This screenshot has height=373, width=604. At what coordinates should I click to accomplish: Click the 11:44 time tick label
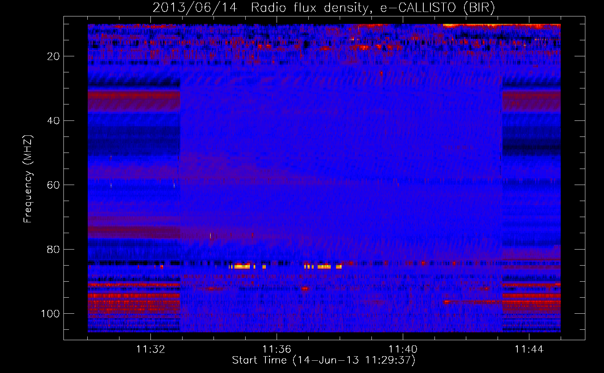(x=529, y=350)
